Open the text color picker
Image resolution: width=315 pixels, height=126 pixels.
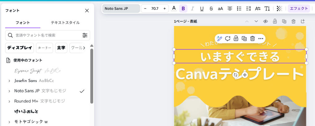[x=174, y=9]
